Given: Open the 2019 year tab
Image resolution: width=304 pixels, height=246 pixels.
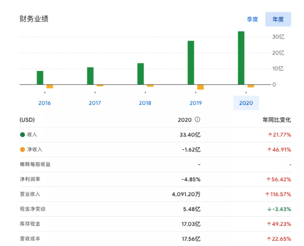Looking at the screenshot, I should [x=196, y=103].
